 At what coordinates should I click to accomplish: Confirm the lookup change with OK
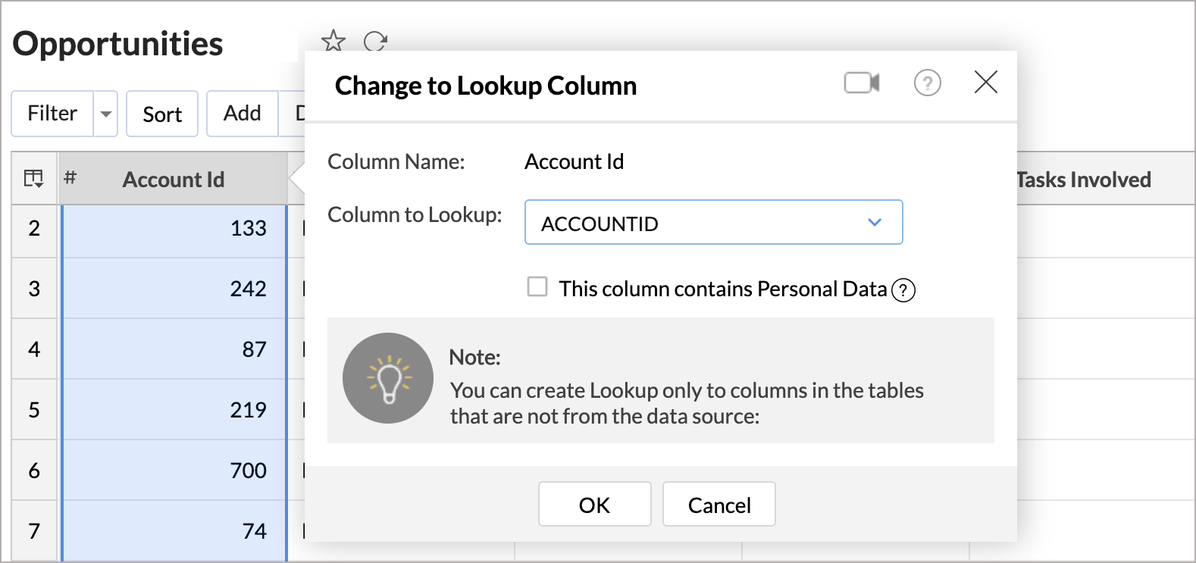tap(594, 504)
